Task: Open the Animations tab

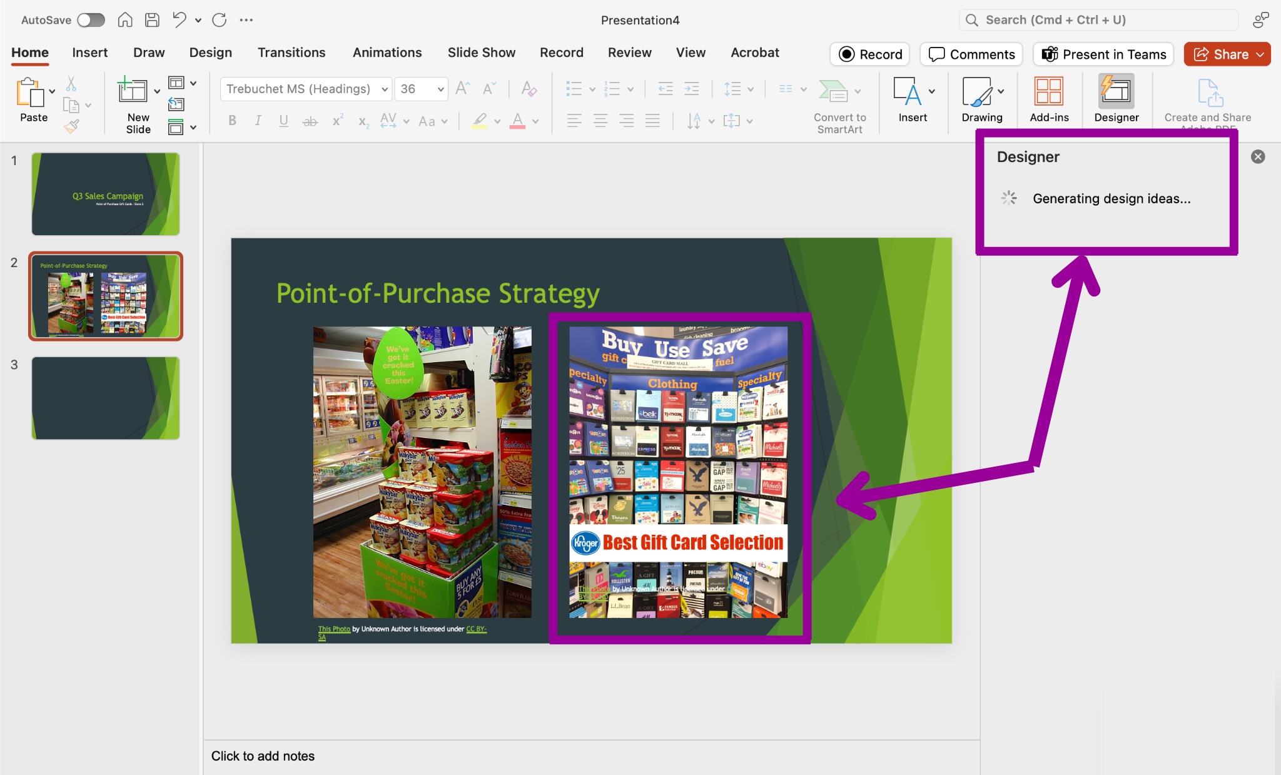Action: click(387, 53)
